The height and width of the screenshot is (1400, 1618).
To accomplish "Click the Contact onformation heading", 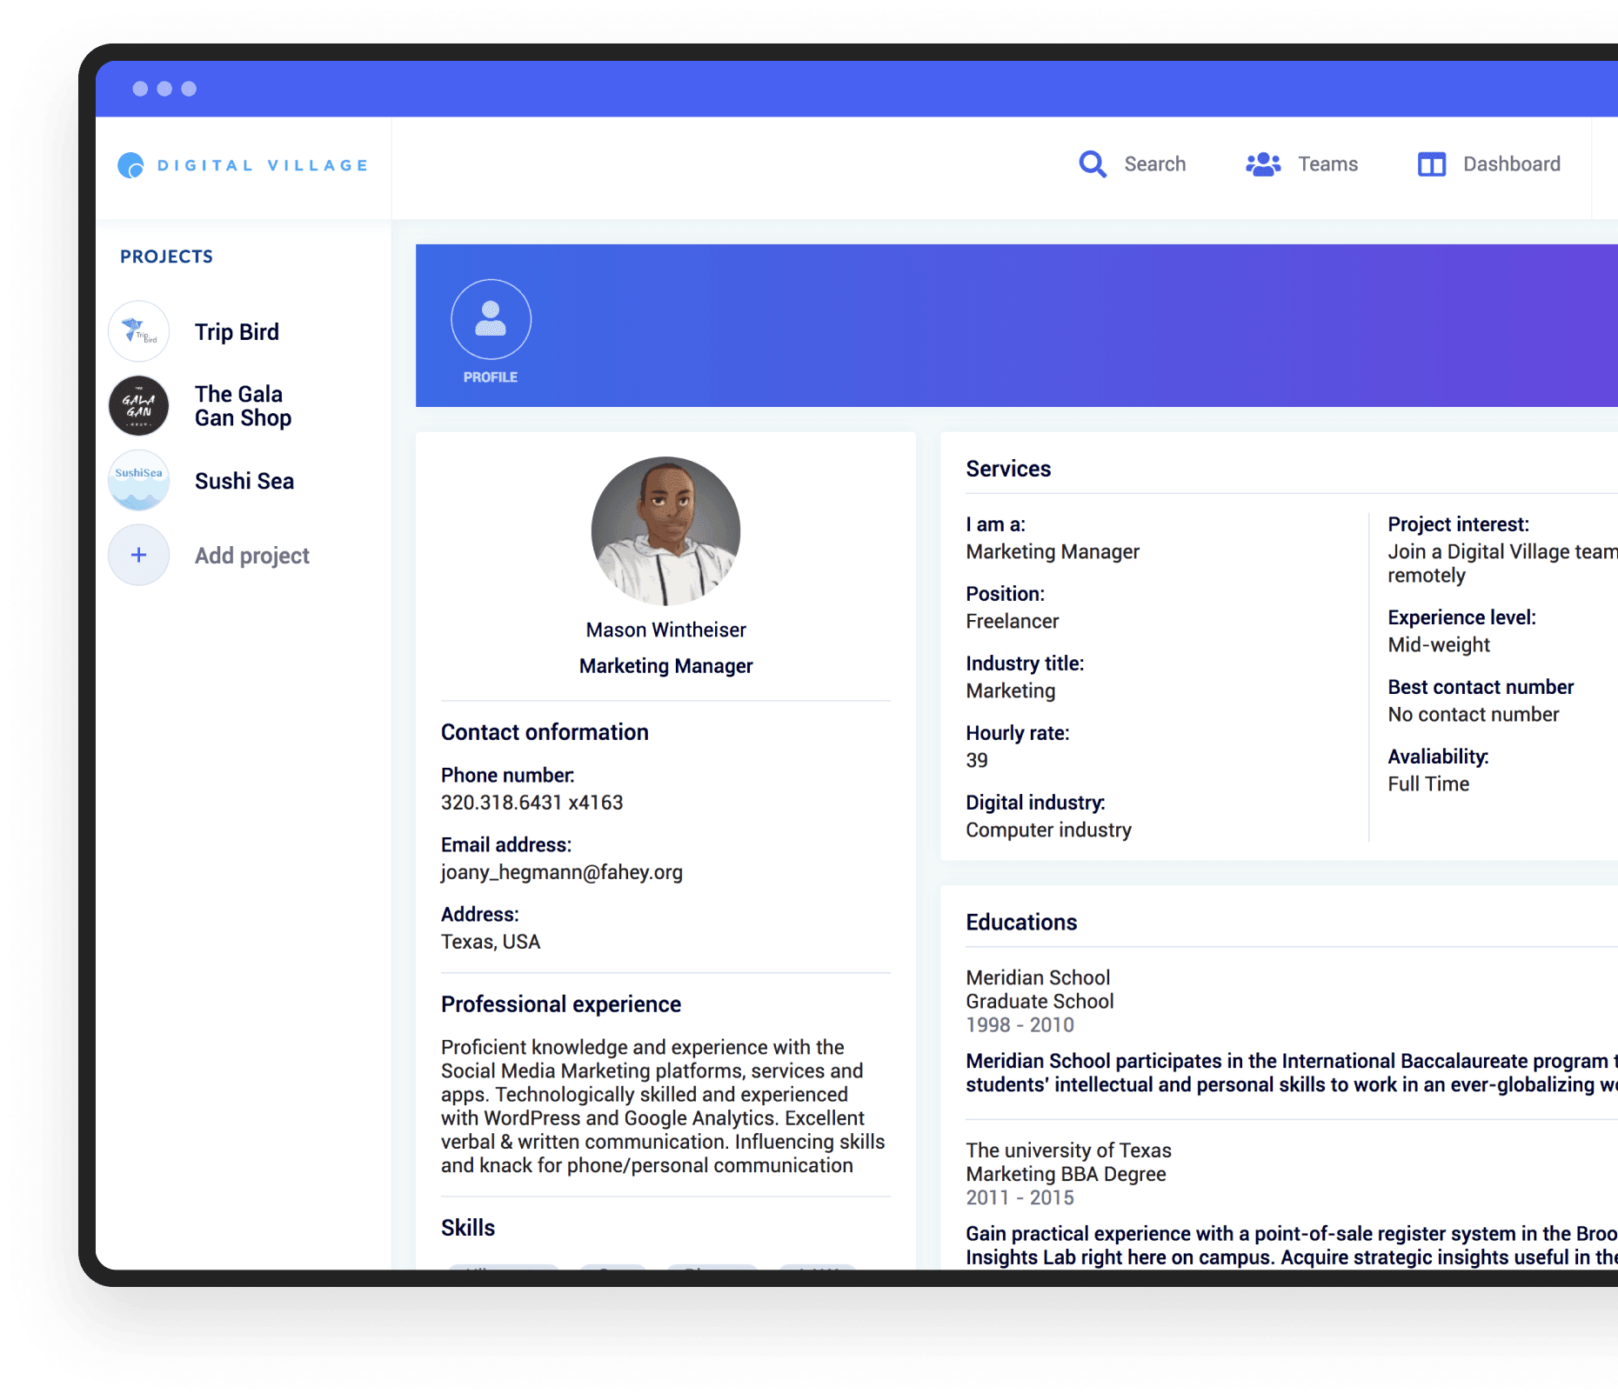I will coord(545,732).
